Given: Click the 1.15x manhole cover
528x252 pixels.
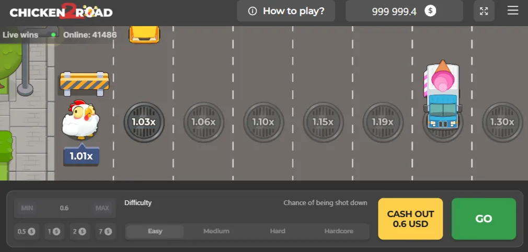Looking at the screenshot, I should click(x=323, y=122).
